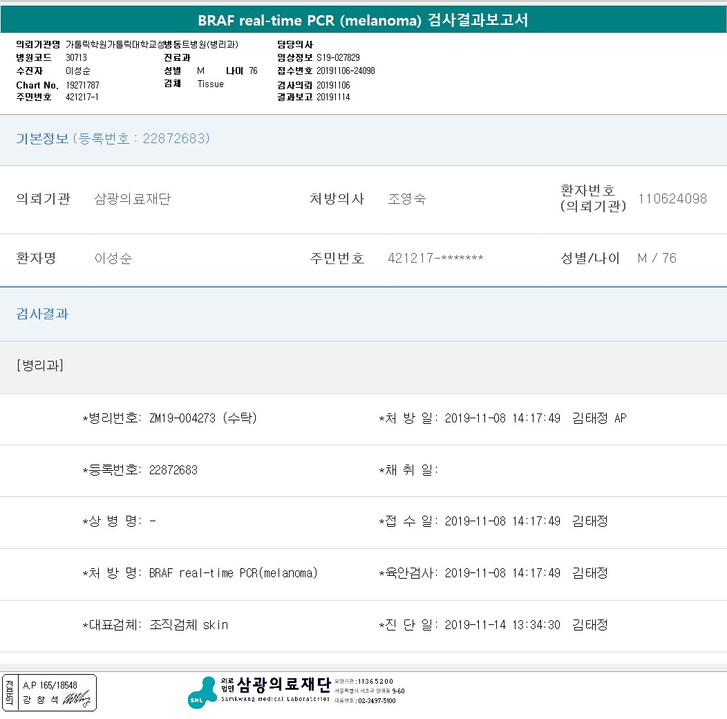This screenshot has width=727, height=719.
Task: Select the masked 주민번호 421217-******* field
Action: point(435,259)
